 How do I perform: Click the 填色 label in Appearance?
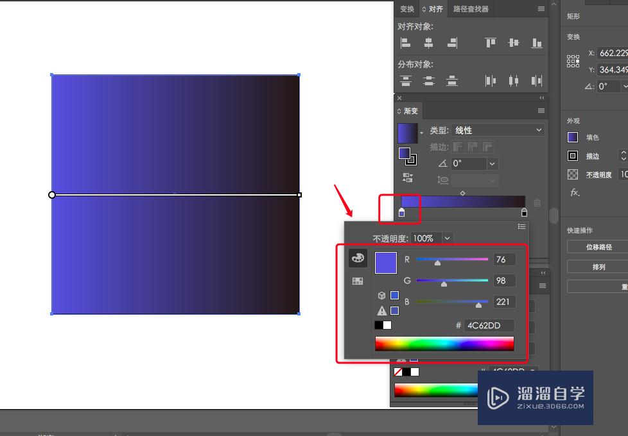click(x=592, y=138)
